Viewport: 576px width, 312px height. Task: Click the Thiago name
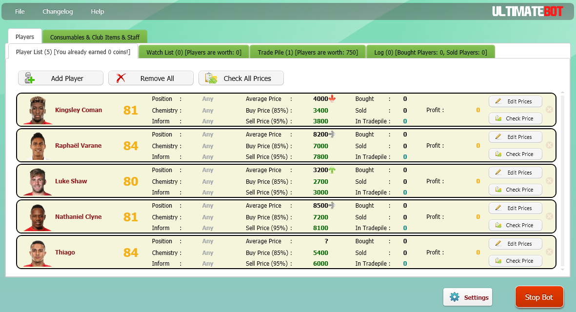tap(65, 252)
